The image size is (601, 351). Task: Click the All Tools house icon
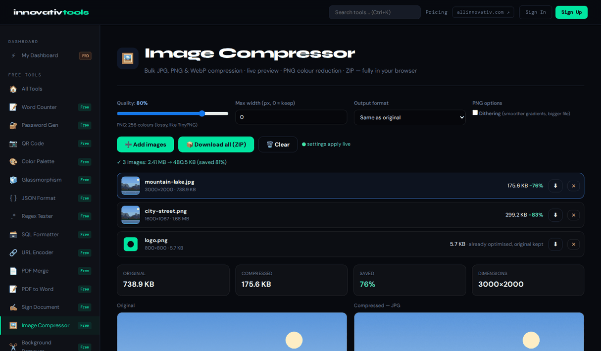click(13, 89)
